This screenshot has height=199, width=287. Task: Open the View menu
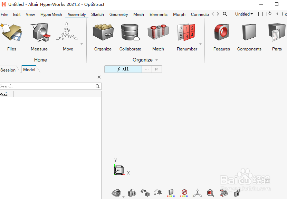point(30,15)
